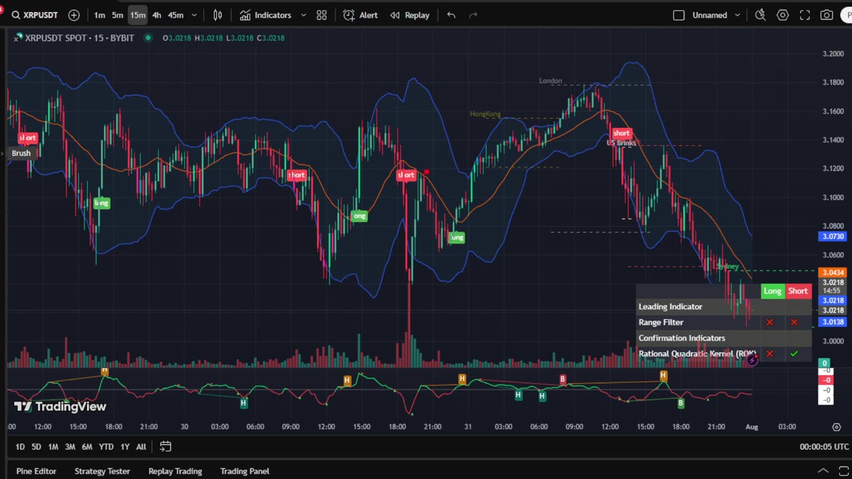The width and height of the screenshot is (852, 479).
Task: Redo the chart action
Action: (x=473, y=15)
